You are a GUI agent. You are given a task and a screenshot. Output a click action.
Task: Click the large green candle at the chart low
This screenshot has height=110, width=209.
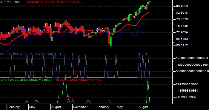(111, 41)
